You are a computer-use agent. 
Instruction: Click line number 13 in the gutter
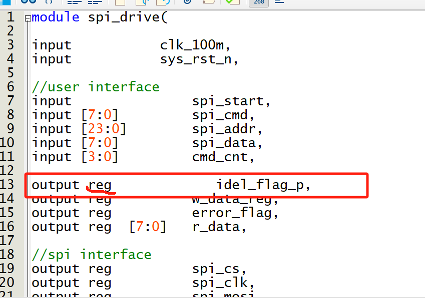click(x=11, y=185)
